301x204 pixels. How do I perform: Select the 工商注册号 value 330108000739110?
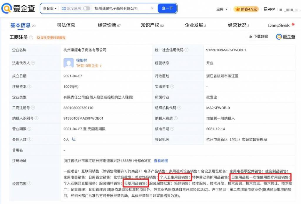point(78,108)
